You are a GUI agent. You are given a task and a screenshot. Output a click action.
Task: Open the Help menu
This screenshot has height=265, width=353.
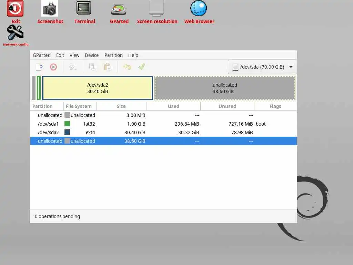(x=133, y=55)
